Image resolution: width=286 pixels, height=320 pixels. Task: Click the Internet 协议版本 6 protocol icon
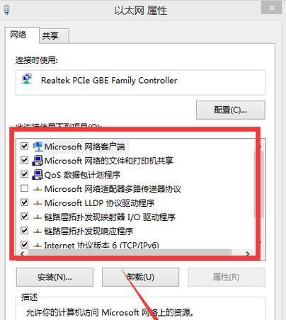coord(38,246)
